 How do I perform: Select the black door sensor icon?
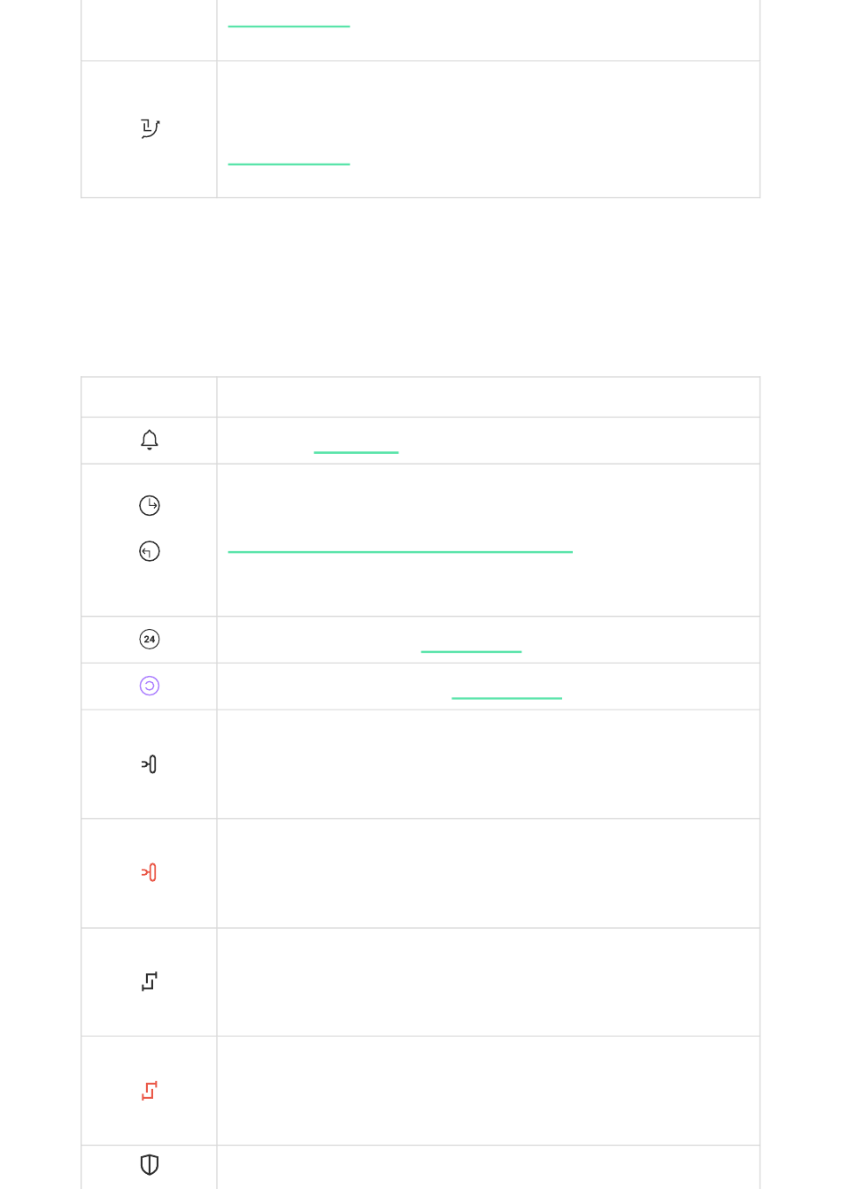point(150,764)
